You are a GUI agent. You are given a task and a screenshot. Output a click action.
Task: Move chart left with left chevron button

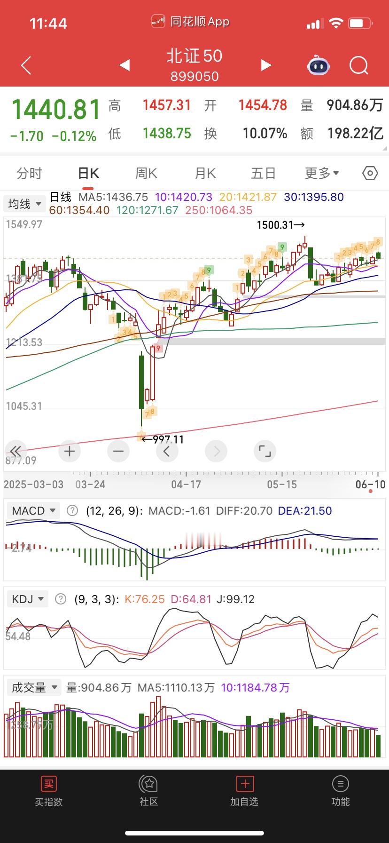click(167, 452)
